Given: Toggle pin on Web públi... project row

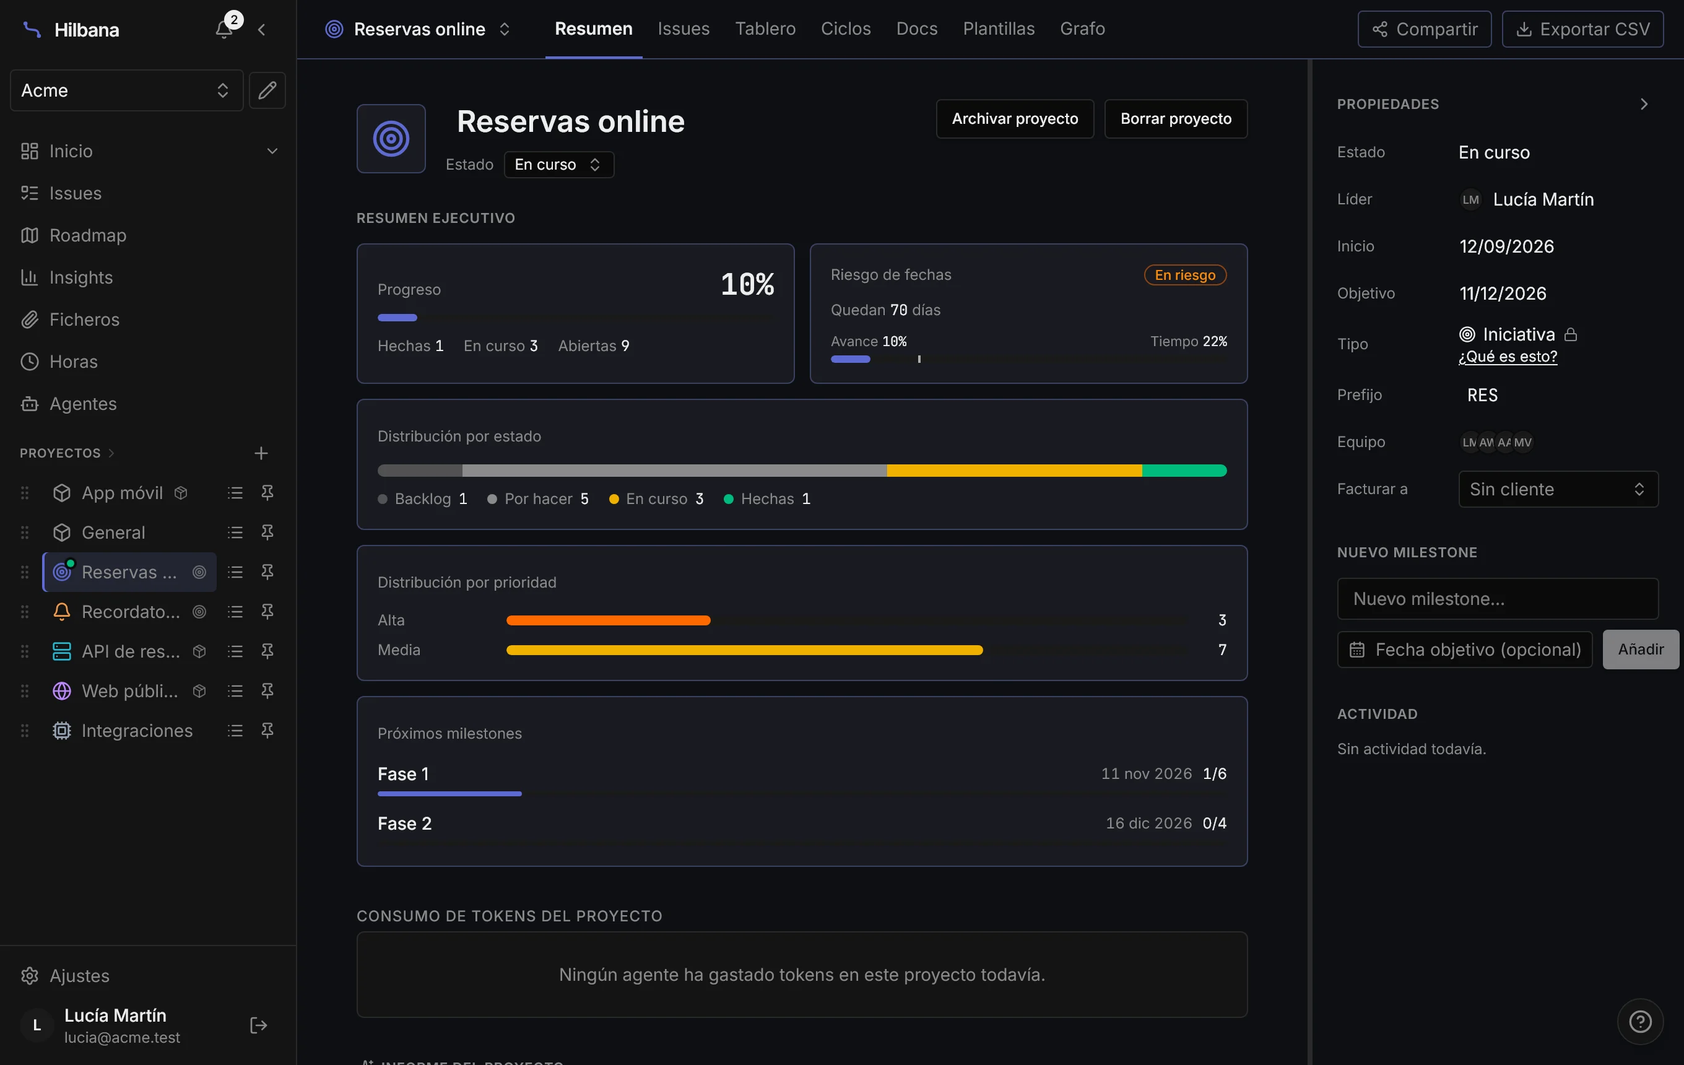Looking at the screenshot, I should pyautogui.click(x=267, y=690).
